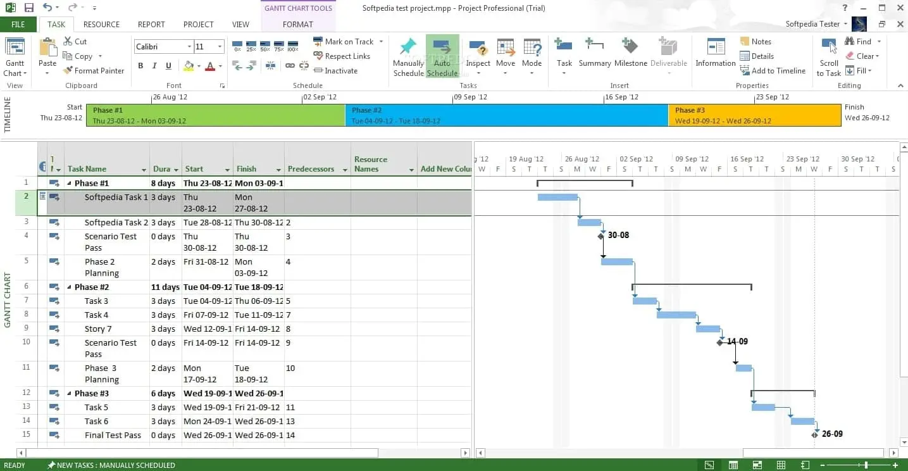Viewport: 908px width, 471px height.
Task: Open Task Name column filter arrow
Action: pyautogui.click(x=143, y=170)
